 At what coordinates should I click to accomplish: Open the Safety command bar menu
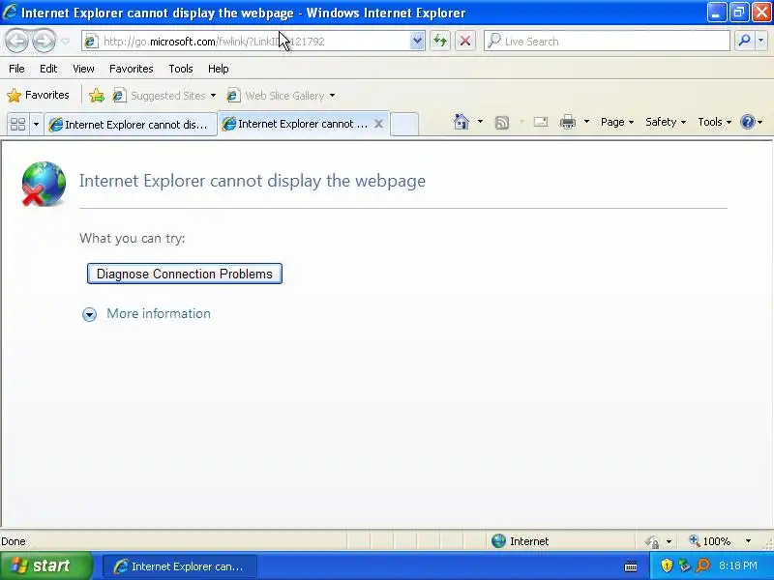pos(666,122)
